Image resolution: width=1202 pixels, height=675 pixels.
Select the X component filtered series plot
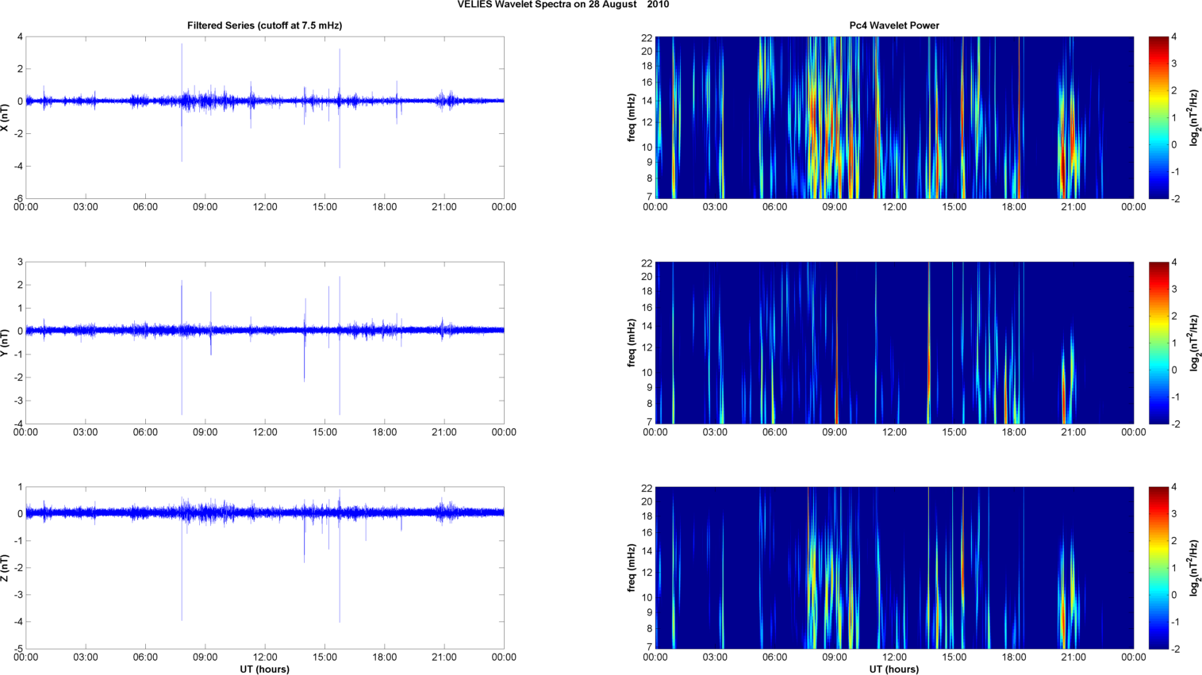click(264, 117)
